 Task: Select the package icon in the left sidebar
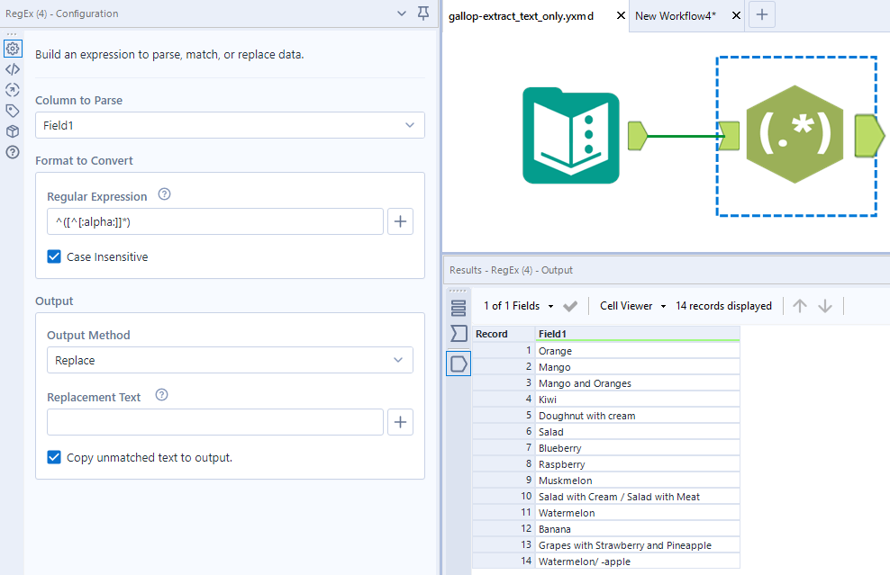click(x=13, y=130)
